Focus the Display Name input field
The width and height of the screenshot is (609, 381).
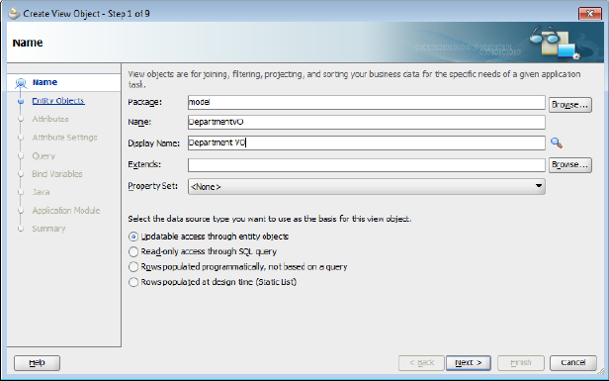(366, 143)
